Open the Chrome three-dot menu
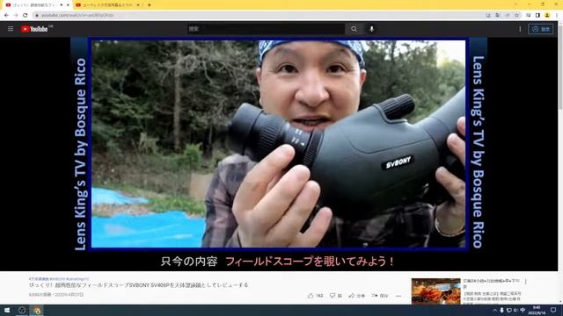The width and height of the screenshot is (563, 316). tap(557, 15)
